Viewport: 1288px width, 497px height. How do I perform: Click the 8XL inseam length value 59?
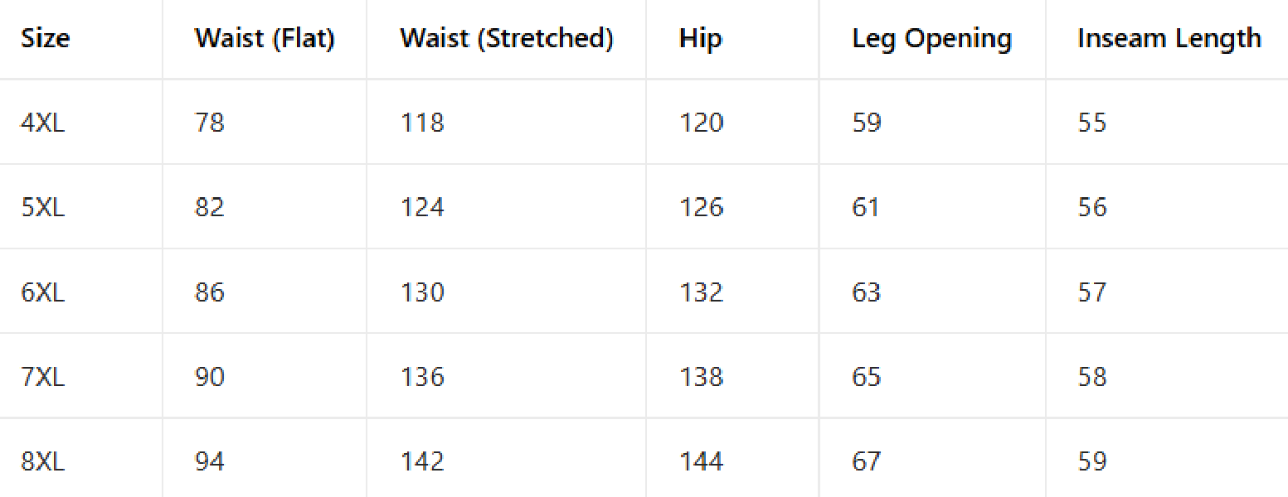(x=1092, y=461)
